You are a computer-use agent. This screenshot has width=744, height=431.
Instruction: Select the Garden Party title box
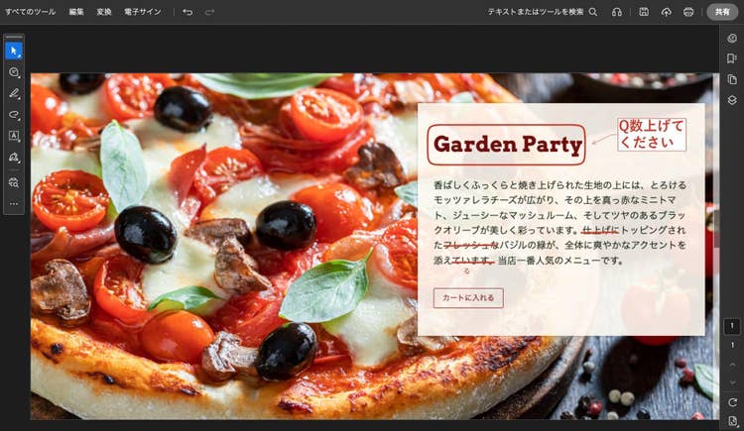(506, 145)
